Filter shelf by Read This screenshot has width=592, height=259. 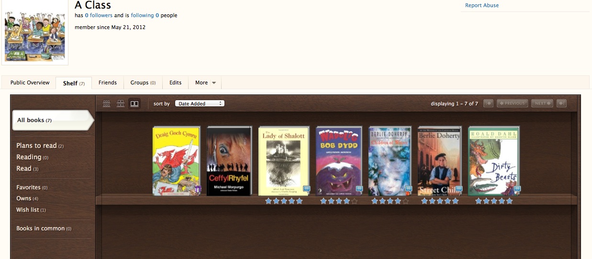pos(27,168)
